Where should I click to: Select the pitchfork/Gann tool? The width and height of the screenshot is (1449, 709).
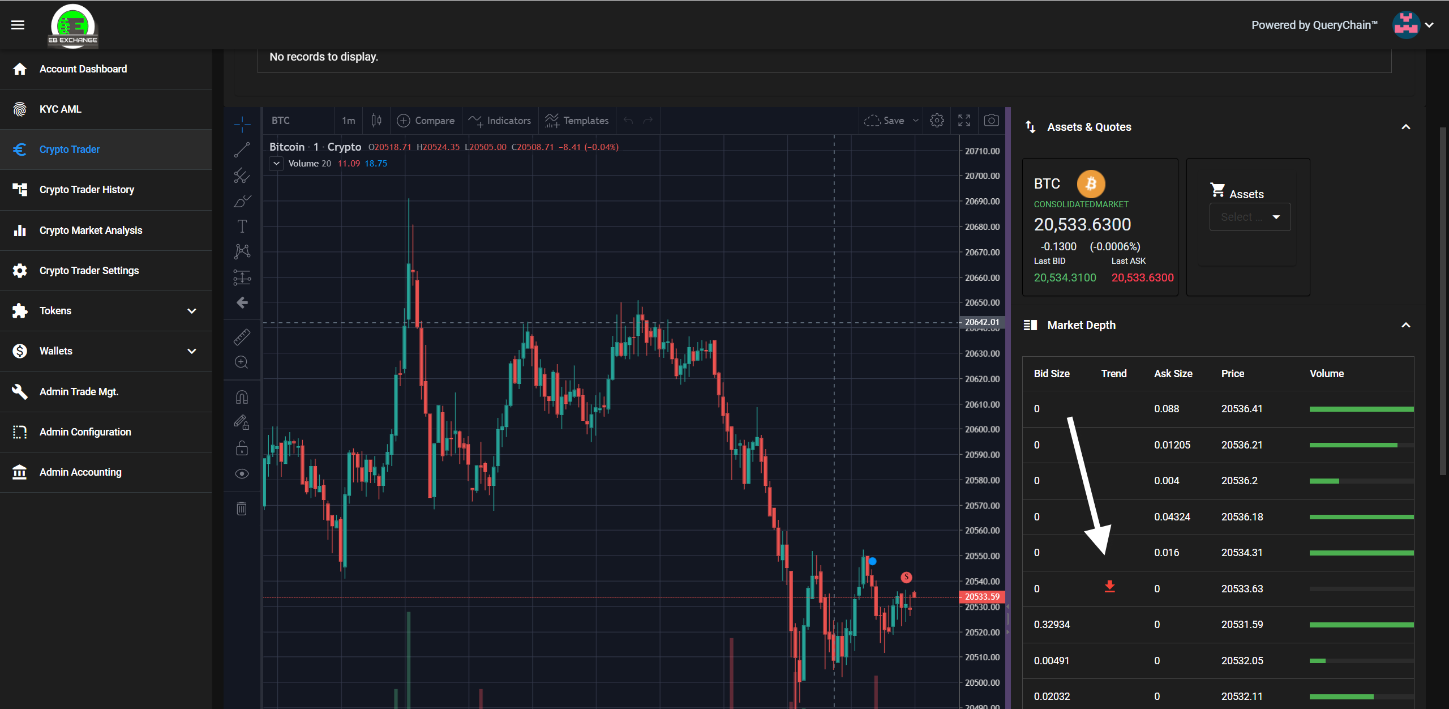pos(242,176)
